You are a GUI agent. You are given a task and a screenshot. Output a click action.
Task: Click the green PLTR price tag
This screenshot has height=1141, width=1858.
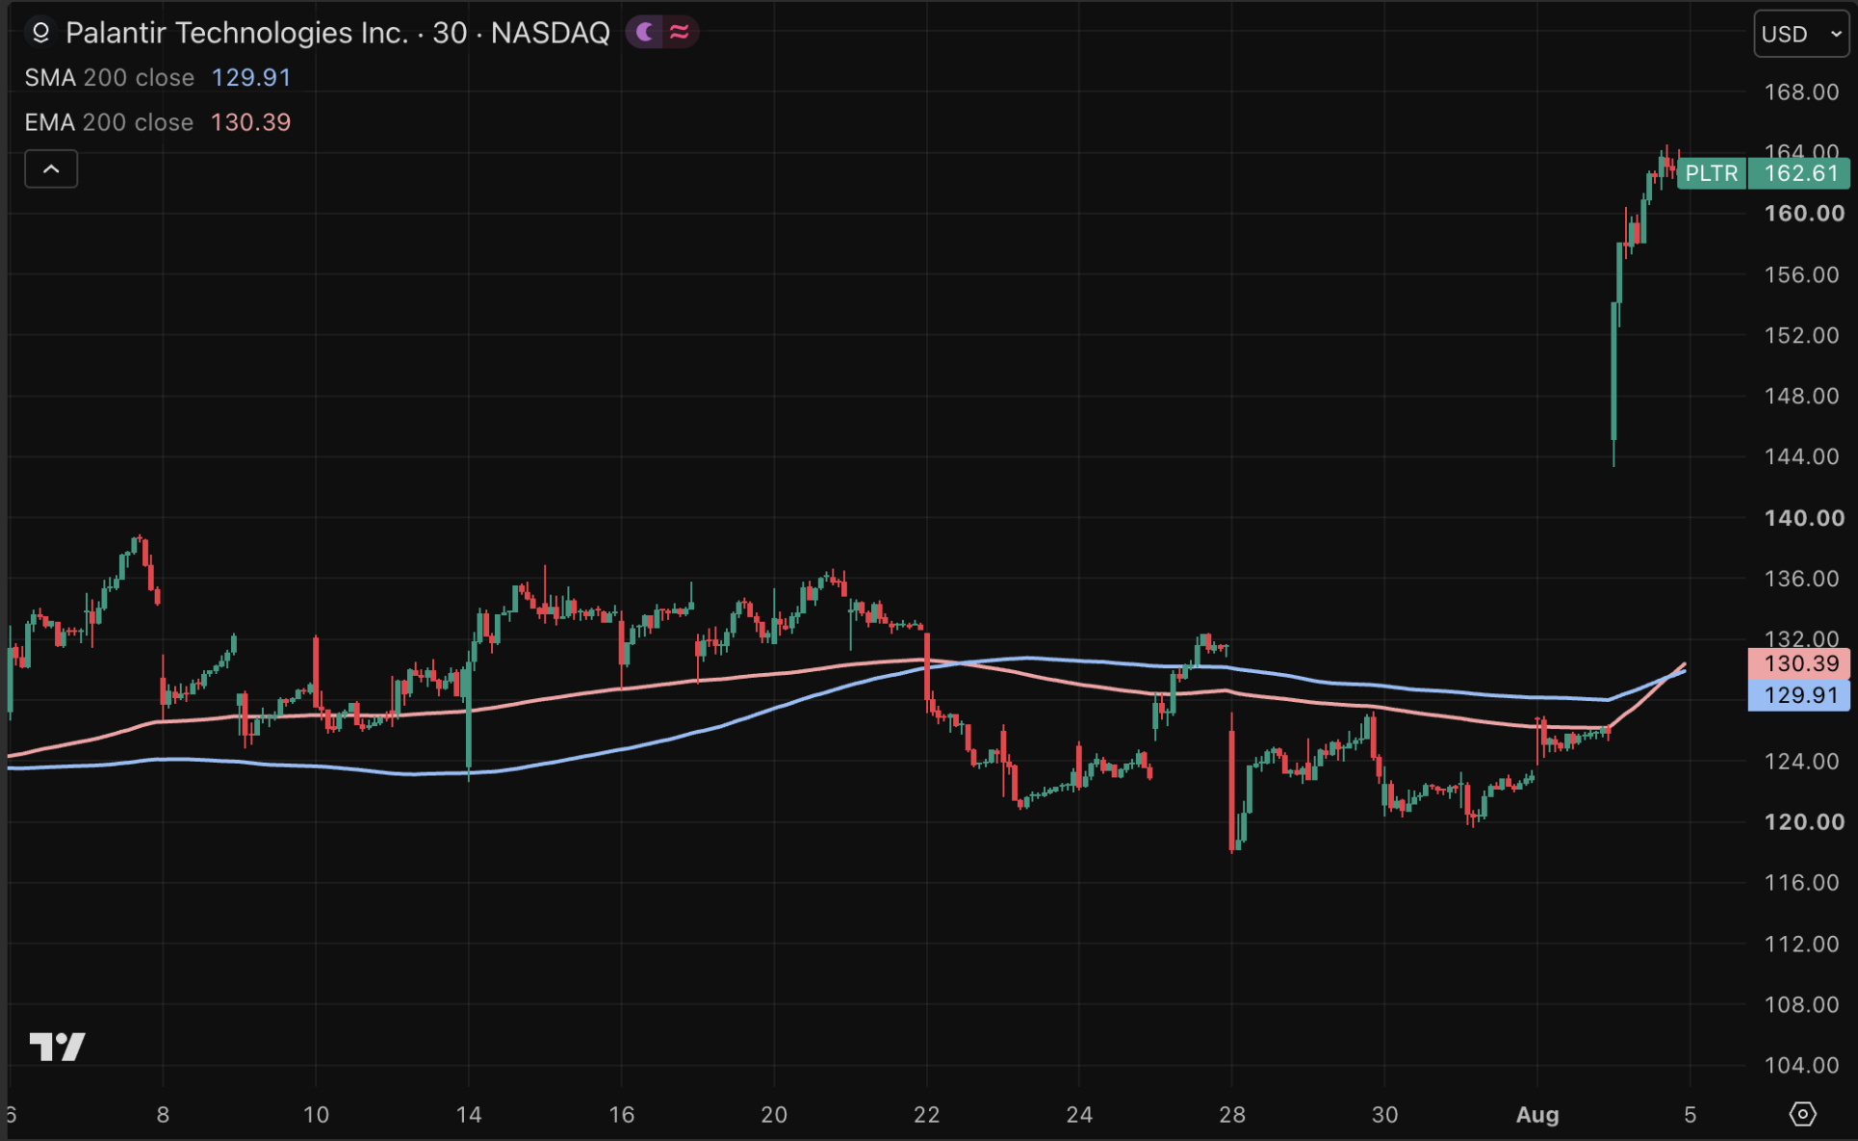1712,173
